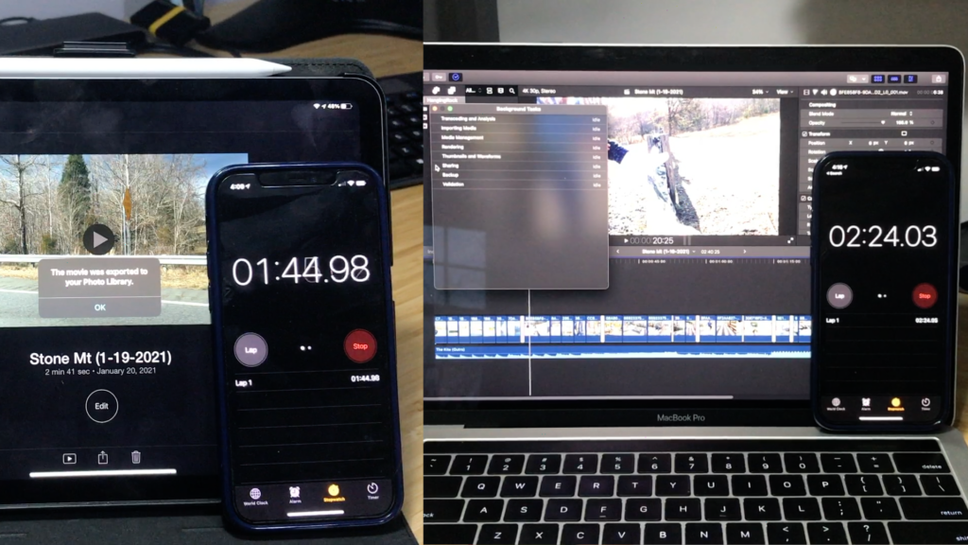968x545 pixels.
Task: Delete the Stone Mt project with trash icon
Action: tap(136, 457)
